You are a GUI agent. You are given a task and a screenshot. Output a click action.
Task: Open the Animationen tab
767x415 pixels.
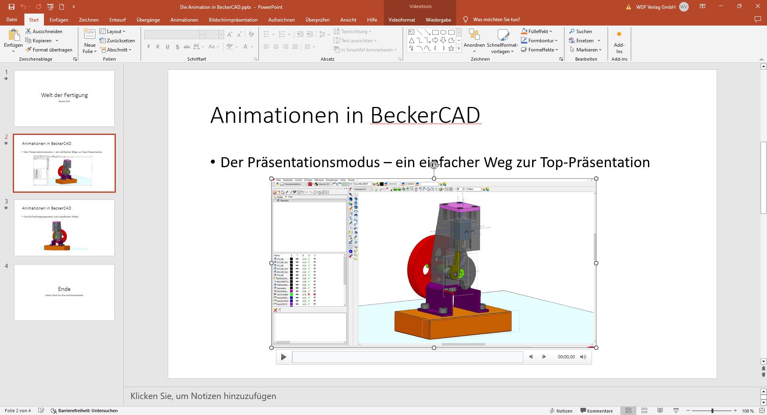pyautogui.click(x=184, y=20)
